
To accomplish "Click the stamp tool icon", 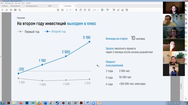I will coord(127,10).
